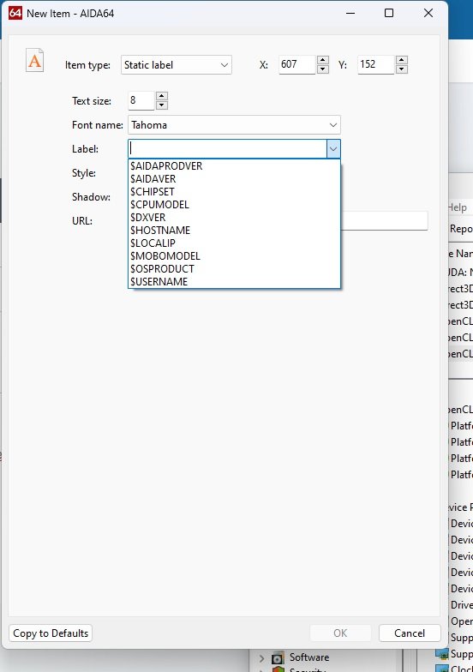Screen dimensions: 473x672
Task: Click the Software icon in background tree
Action: click(278, 658)
